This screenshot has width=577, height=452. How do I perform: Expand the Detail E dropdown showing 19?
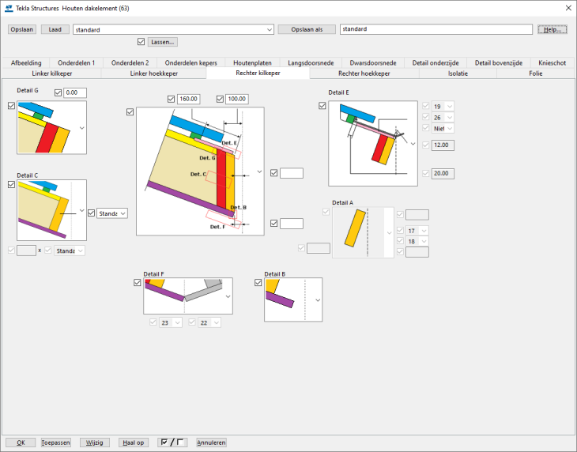click(x=450, y=106)
